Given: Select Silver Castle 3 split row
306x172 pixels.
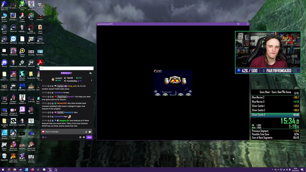Looking at the screenshot, I should point(275,115).
